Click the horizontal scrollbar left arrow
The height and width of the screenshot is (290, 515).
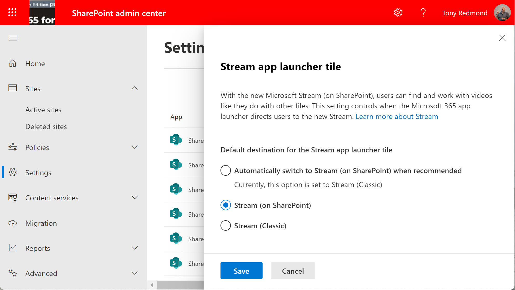tap(152, 285)
